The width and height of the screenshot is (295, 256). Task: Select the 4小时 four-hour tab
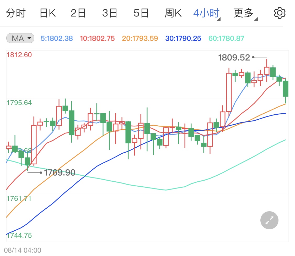click(x=206, y=13)
